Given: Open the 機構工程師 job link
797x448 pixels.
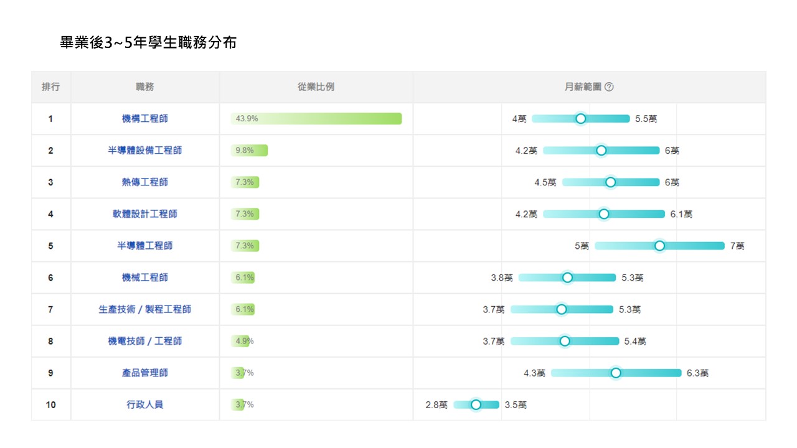Looking at the screenshot, I should [x=144, y=119].
